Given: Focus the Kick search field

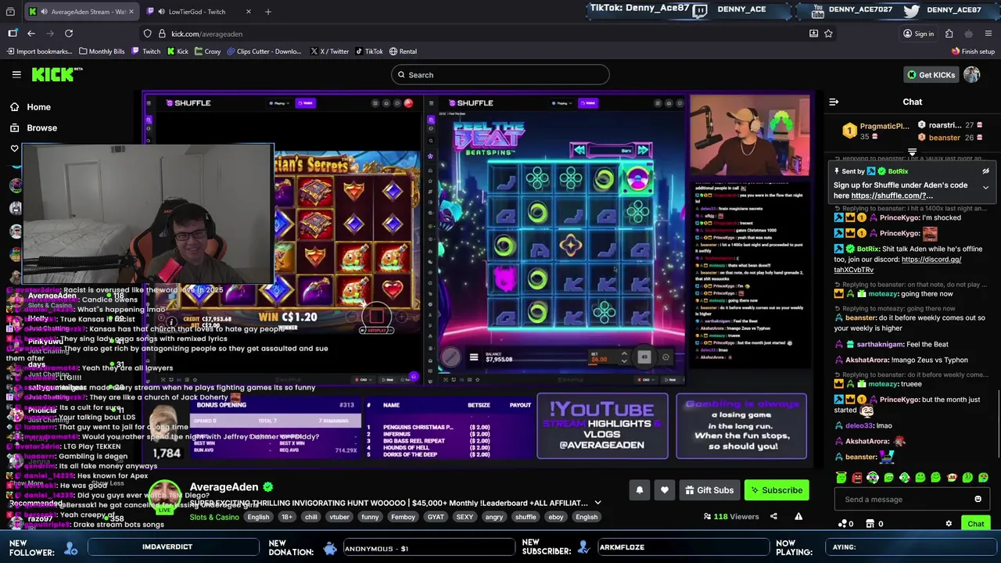Looking at the screenshot, I should tap(500, 75).
